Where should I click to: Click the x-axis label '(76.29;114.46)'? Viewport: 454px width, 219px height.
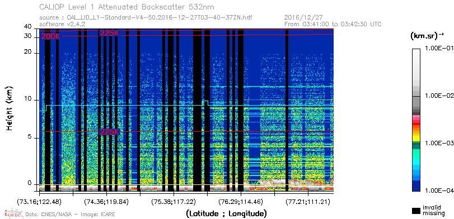[x=241, y=202]
